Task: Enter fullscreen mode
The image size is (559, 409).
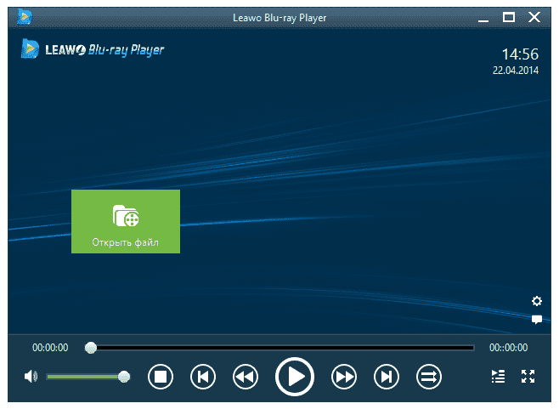Action: click(528, 376)
